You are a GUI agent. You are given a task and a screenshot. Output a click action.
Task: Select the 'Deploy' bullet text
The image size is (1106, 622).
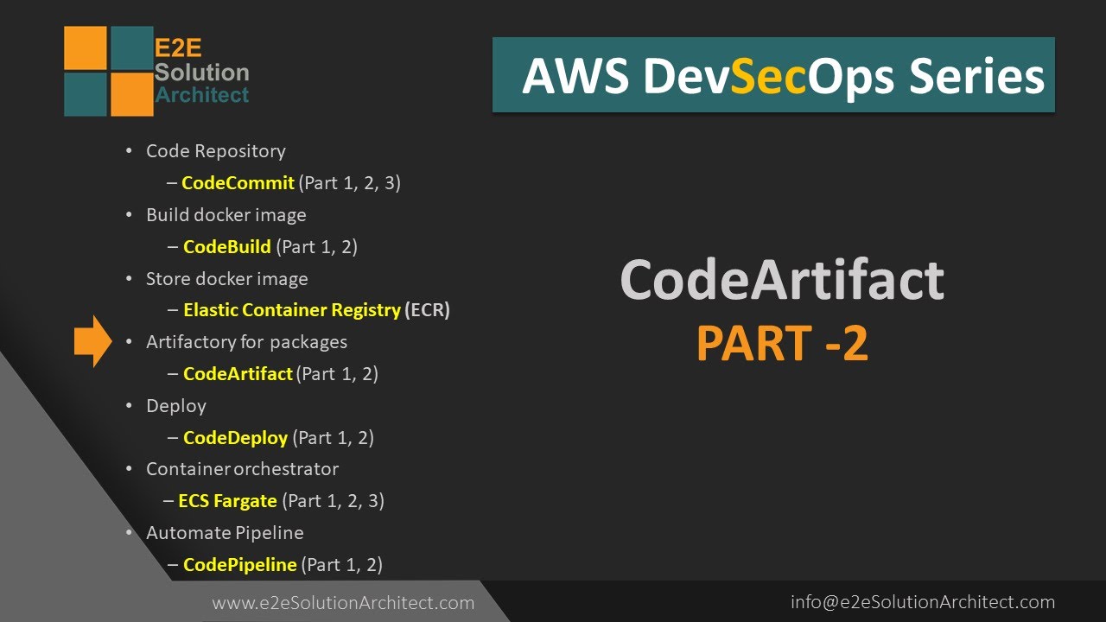point(176,406)
